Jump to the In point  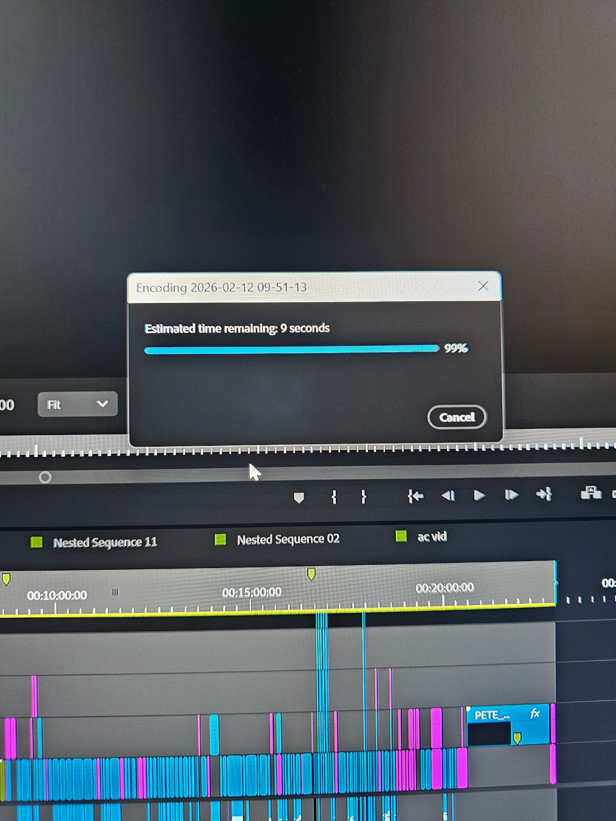(415, 496)
